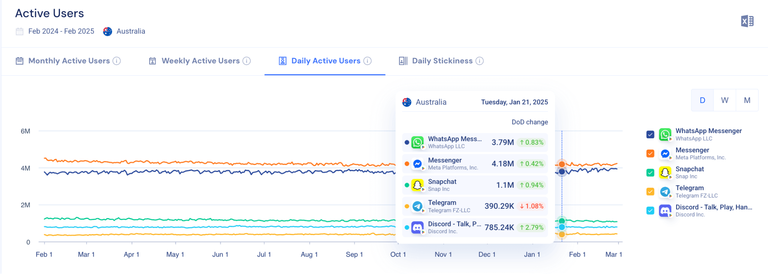Click the Australia country label in header
The width and height of the screenshot is (768, 274).
pyautogui.click(x=131, y=31)
